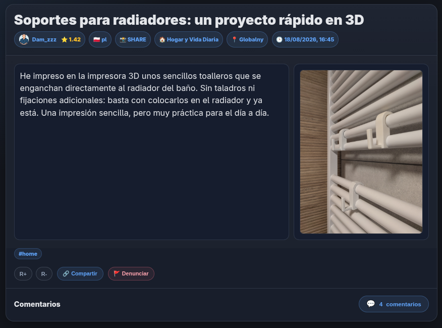Click the red flag icon on Denunciar

pyautogui.click(x=117, y=273)
